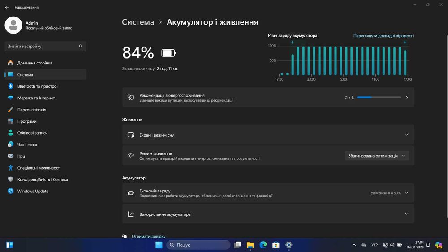
Task: Click the battery icon next to 84%
Action: [x=168, y=53]
